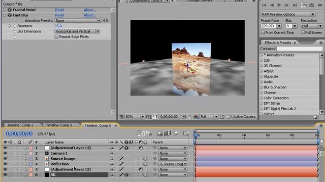This screenshot has width=325, height=182.
Task: Expand Blurriness property twirl
Action: [9, 26]
